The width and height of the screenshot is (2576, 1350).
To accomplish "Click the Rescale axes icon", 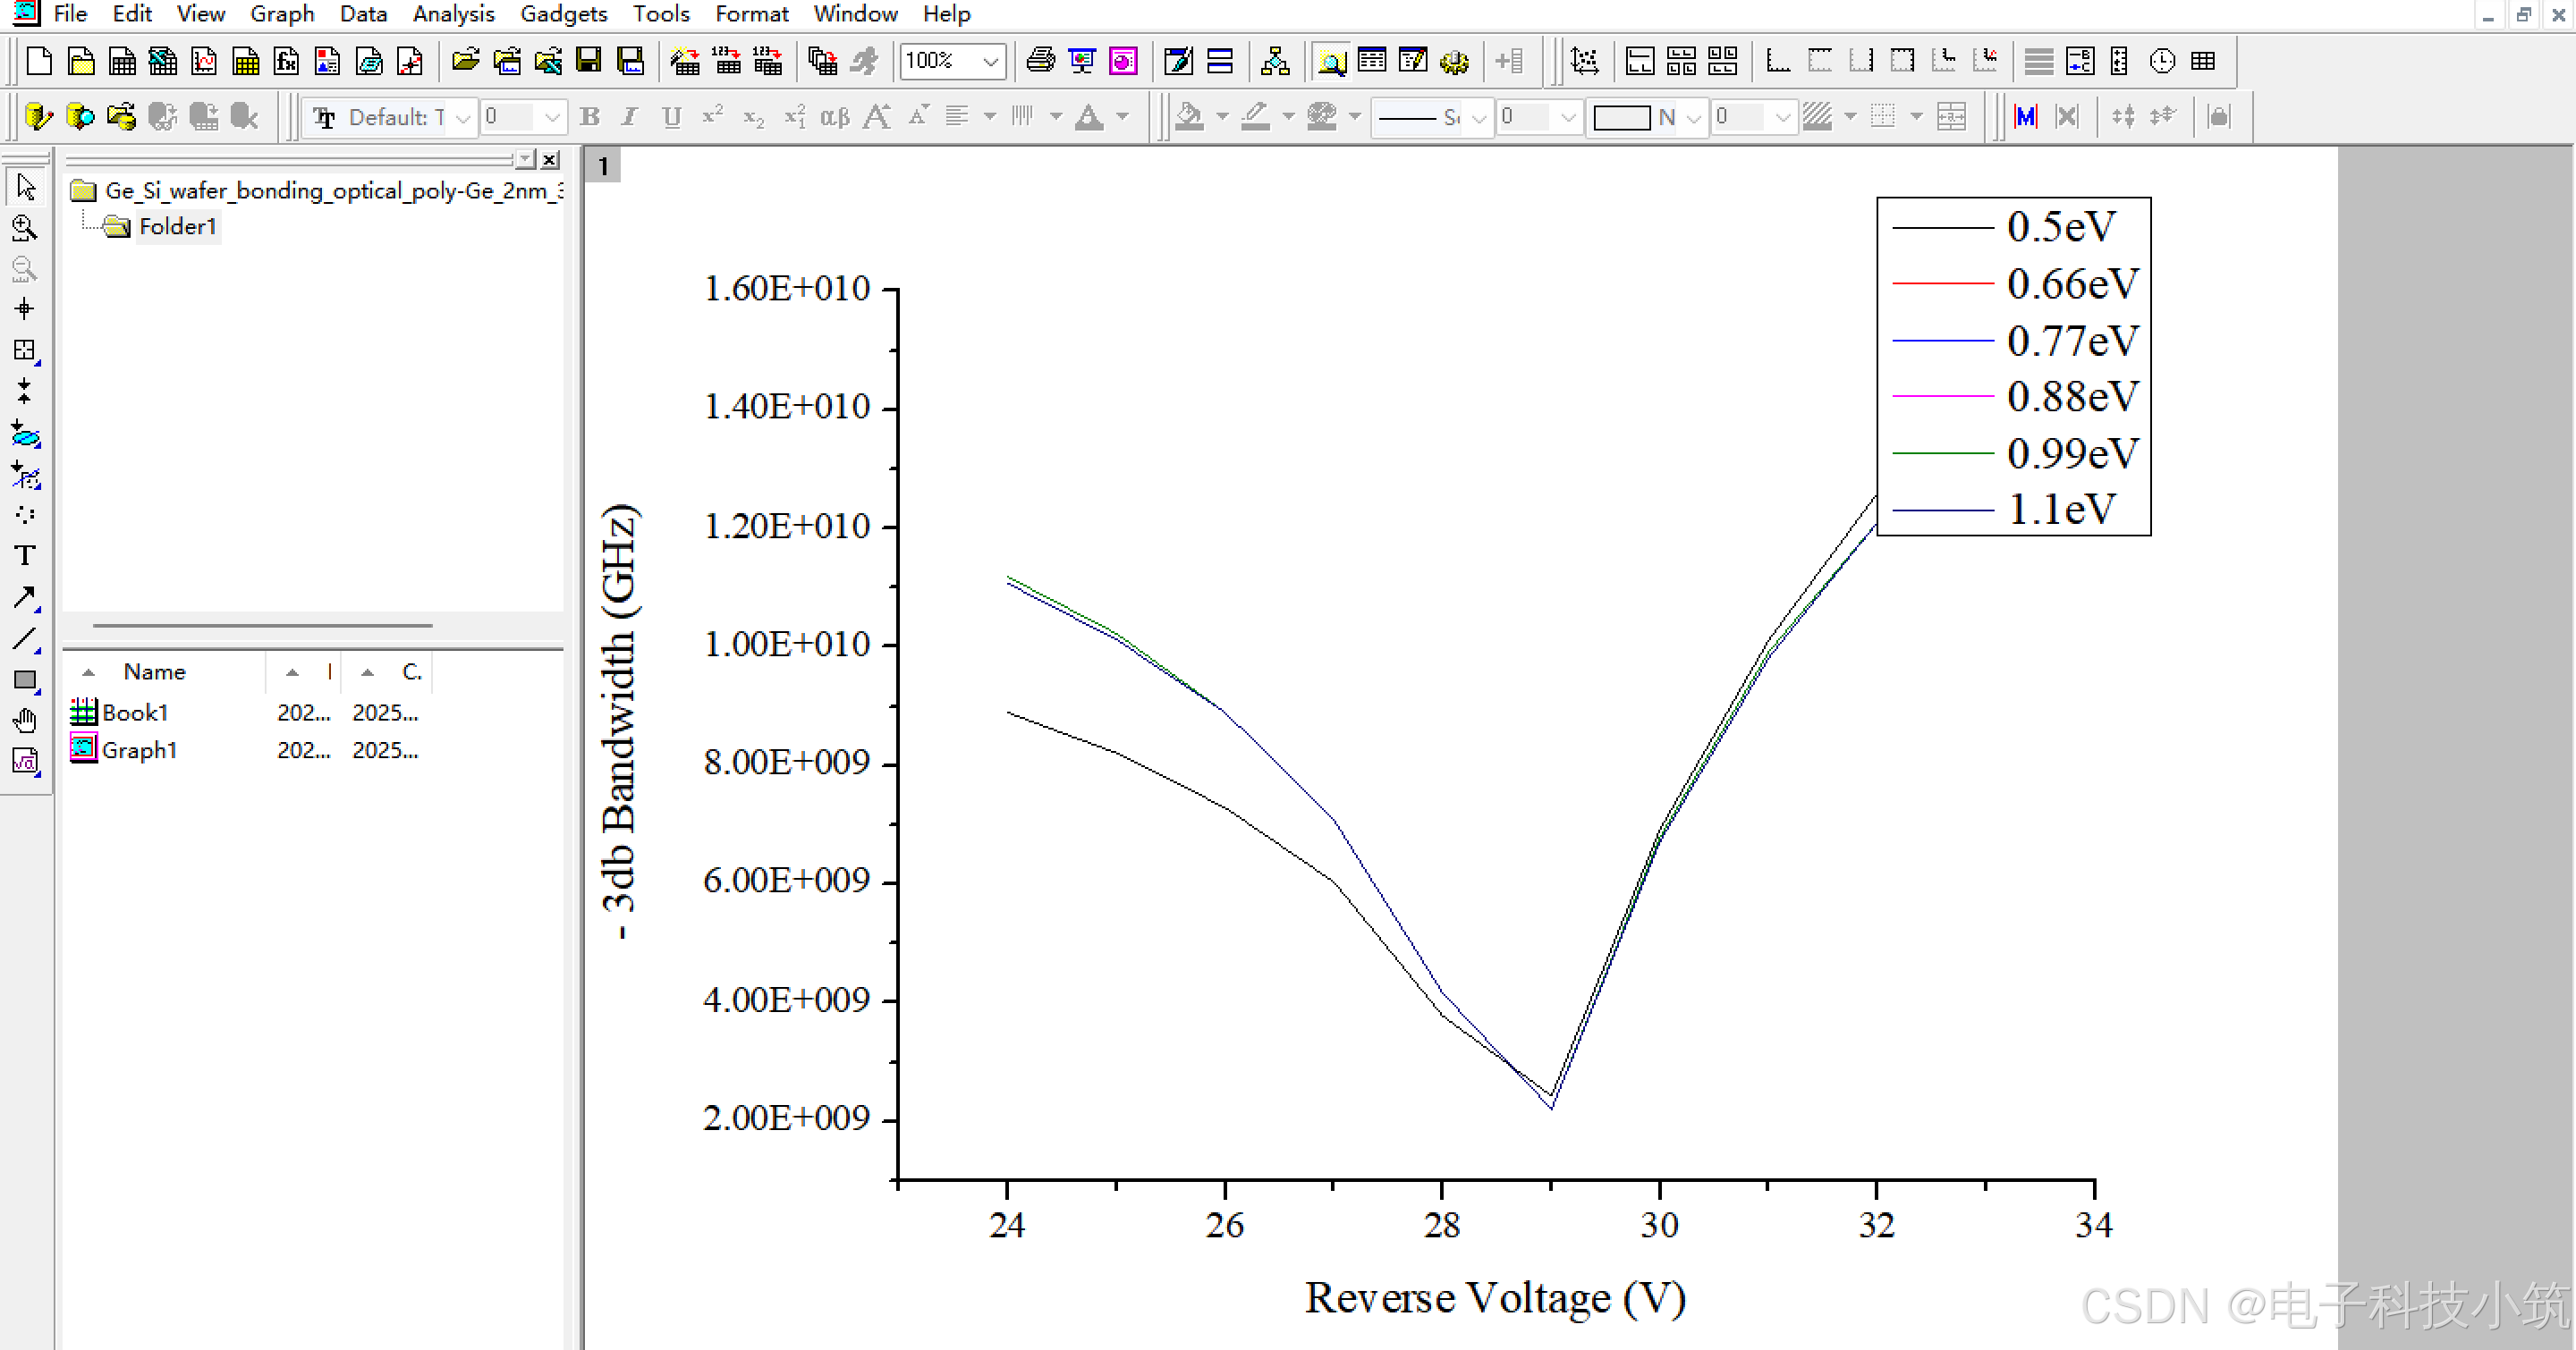I will 1584,61.
